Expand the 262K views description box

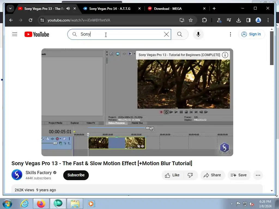click(x=137, y=189)
